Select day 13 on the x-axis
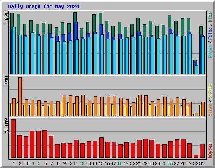 [x=88, y=163]
